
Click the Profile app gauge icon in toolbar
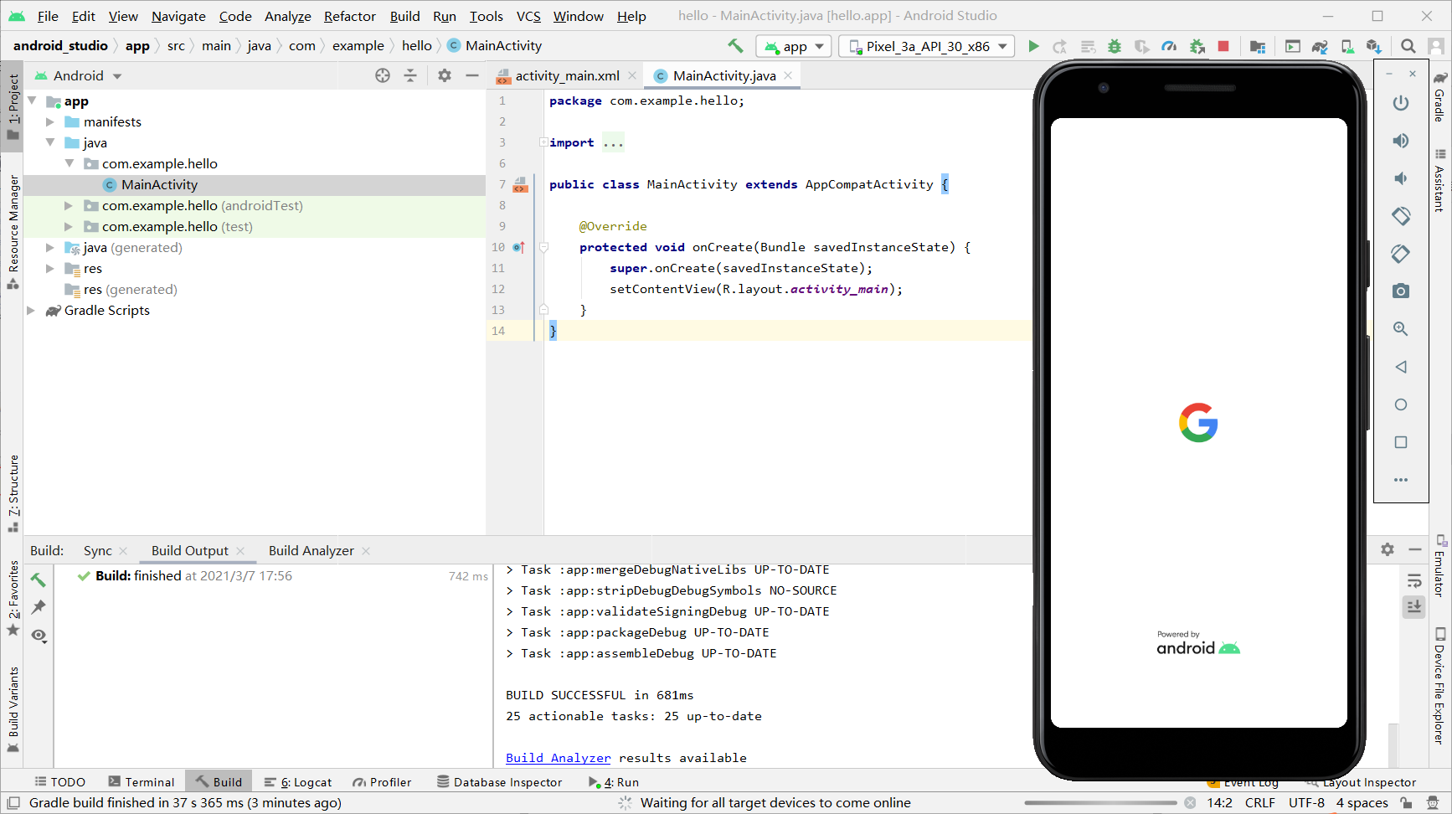1169,46
